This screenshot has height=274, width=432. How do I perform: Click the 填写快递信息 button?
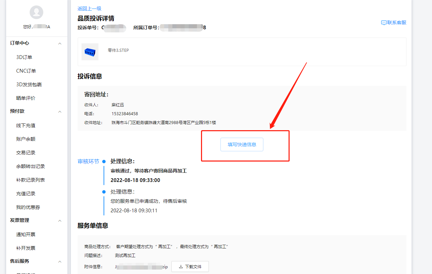(x=242, y=144)
